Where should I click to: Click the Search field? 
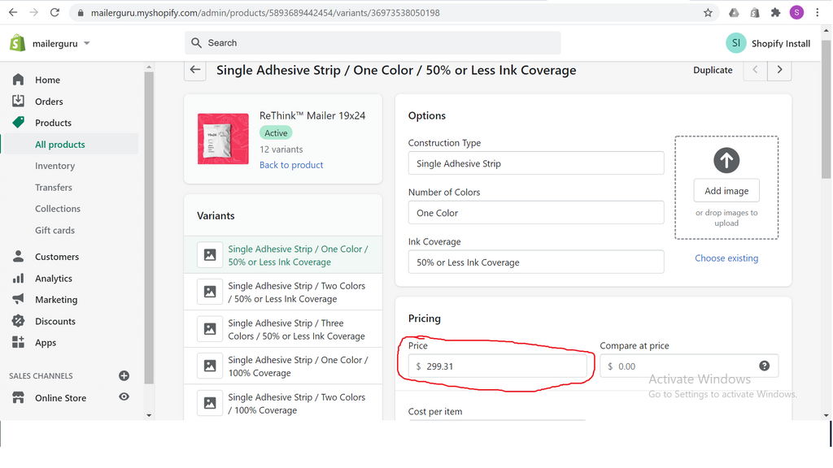373,43
